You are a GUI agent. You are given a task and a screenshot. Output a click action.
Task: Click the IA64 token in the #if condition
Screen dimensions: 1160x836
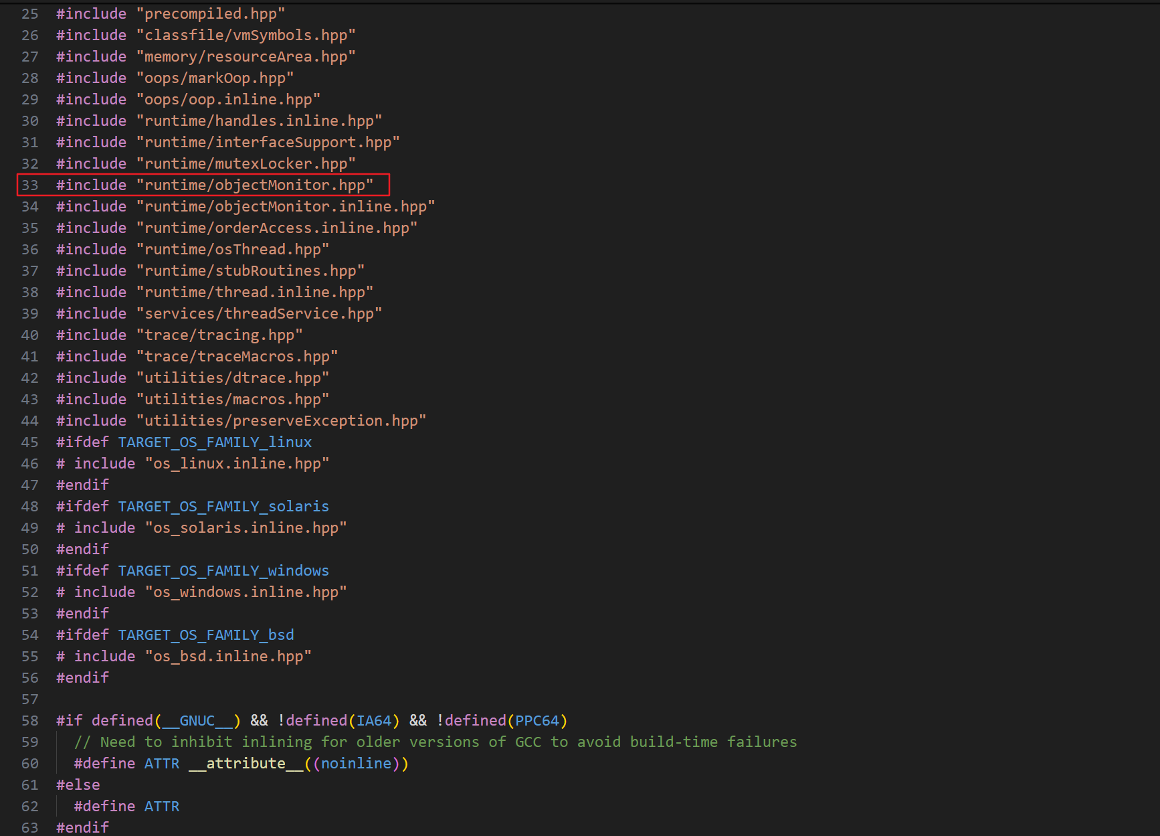click(374, 721)
